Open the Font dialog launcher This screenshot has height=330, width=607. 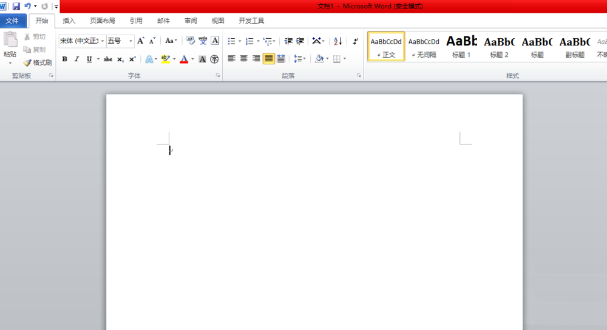[x=218, y=76]
